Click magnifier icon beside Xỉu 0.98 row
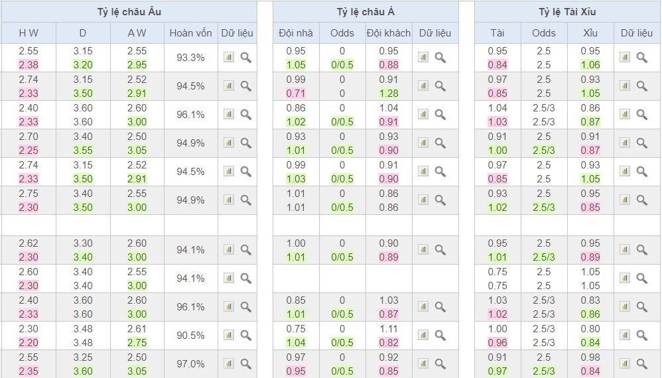 point(642,363)
